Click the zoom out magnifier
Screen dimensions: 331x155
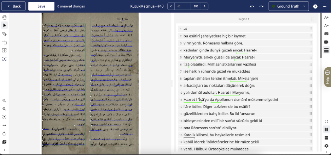(5, 109)
